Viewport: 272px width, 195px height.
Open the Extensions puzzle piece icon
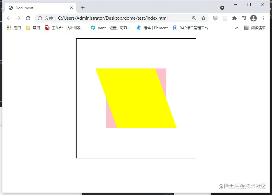point(234,18)
